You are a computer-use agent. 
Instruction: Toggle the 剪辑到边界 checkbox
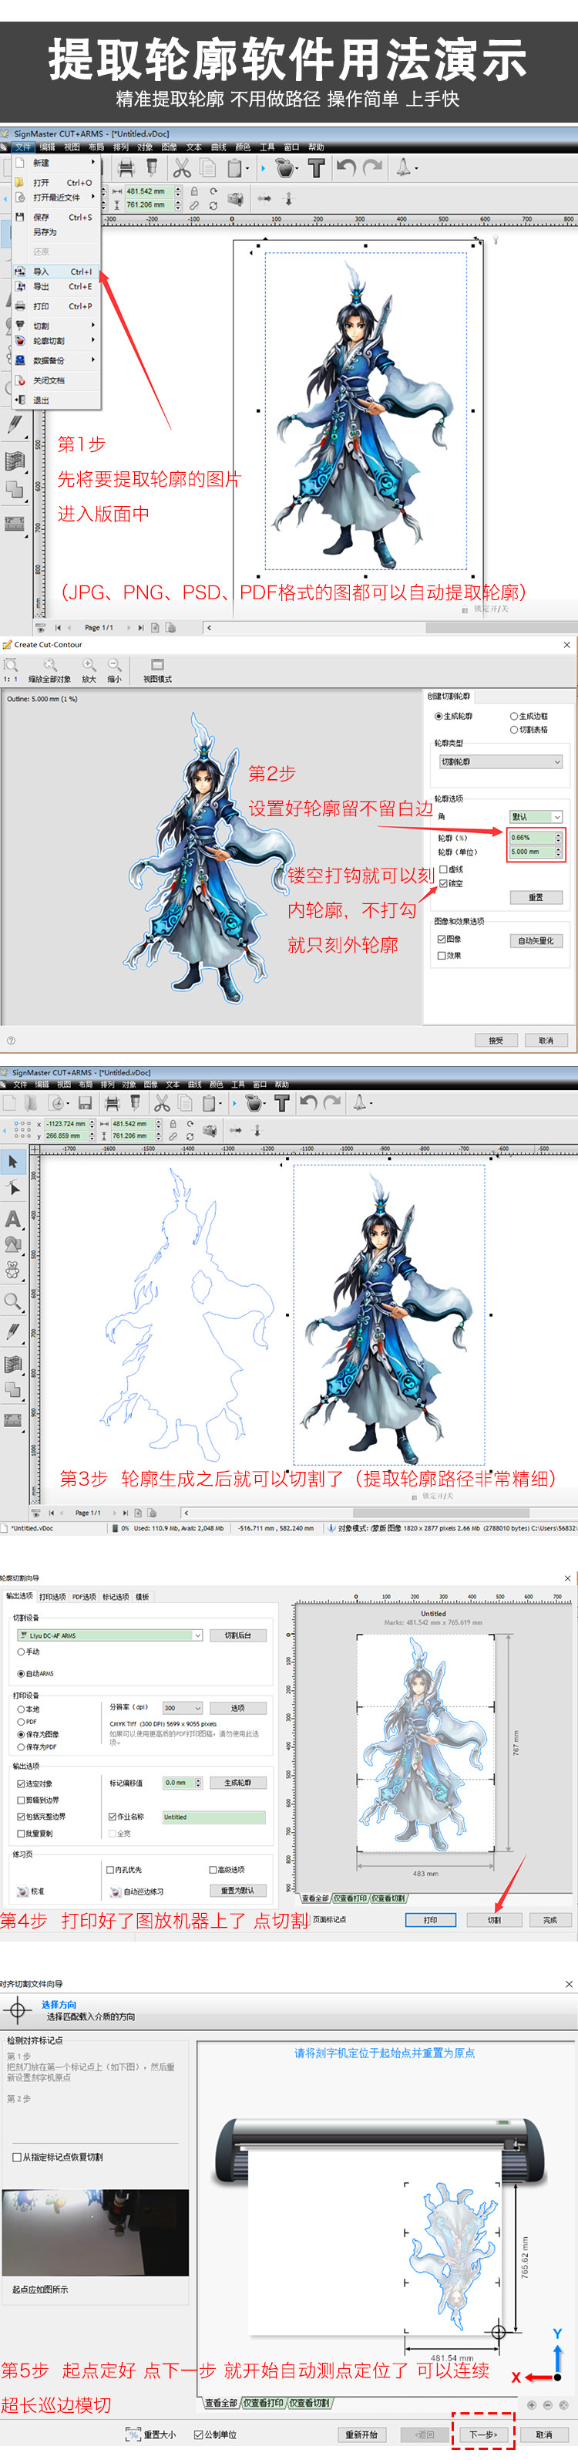coord(21,1799)
